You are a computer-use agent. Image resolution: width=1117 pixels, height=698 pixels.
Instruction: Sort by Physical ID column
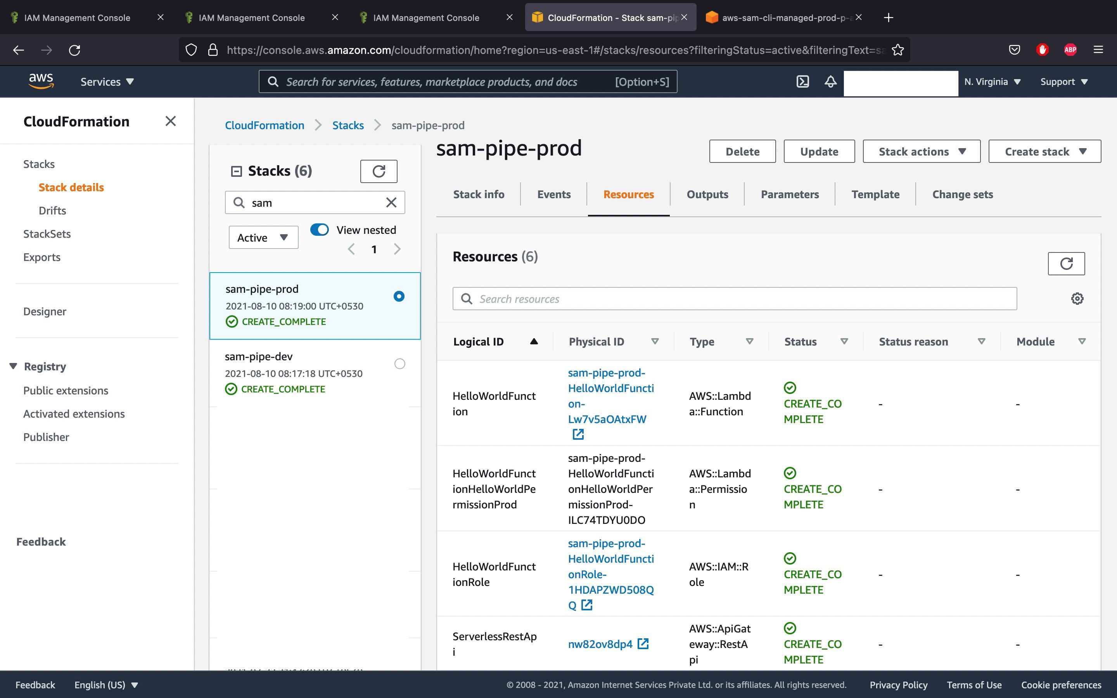point(655,341)
